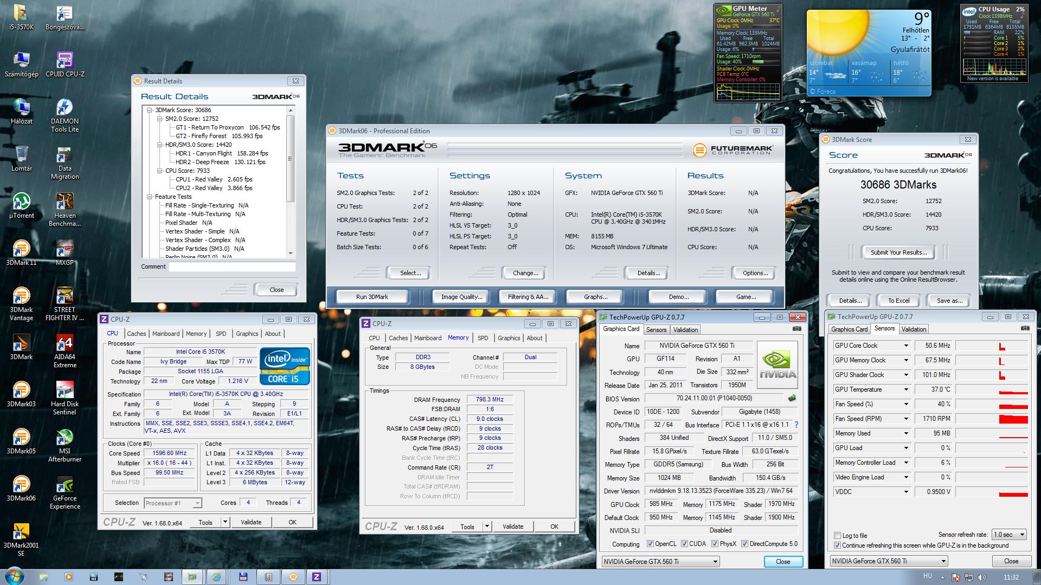Open the SPD tab in CPU-Z Memory window
1041x585 pixels.
[483, 338]
